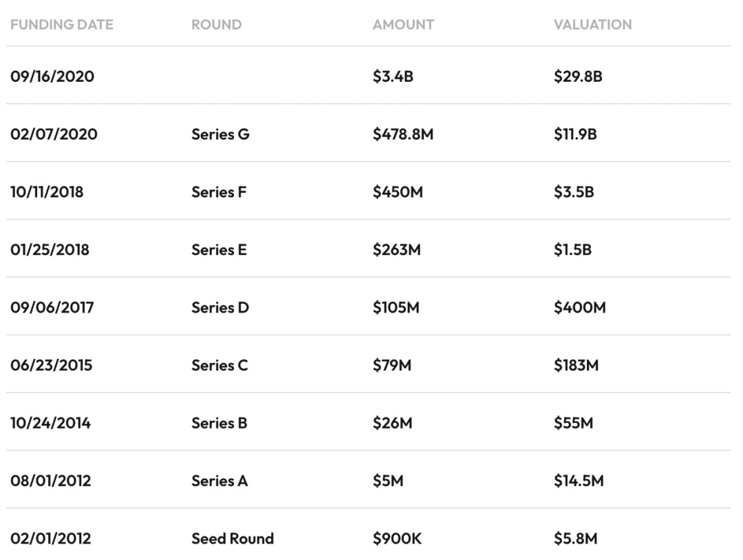The height and width of the screenshot is (560, 743).
Task: Select the VALUATION column header
Action: (x=592, y=25)
